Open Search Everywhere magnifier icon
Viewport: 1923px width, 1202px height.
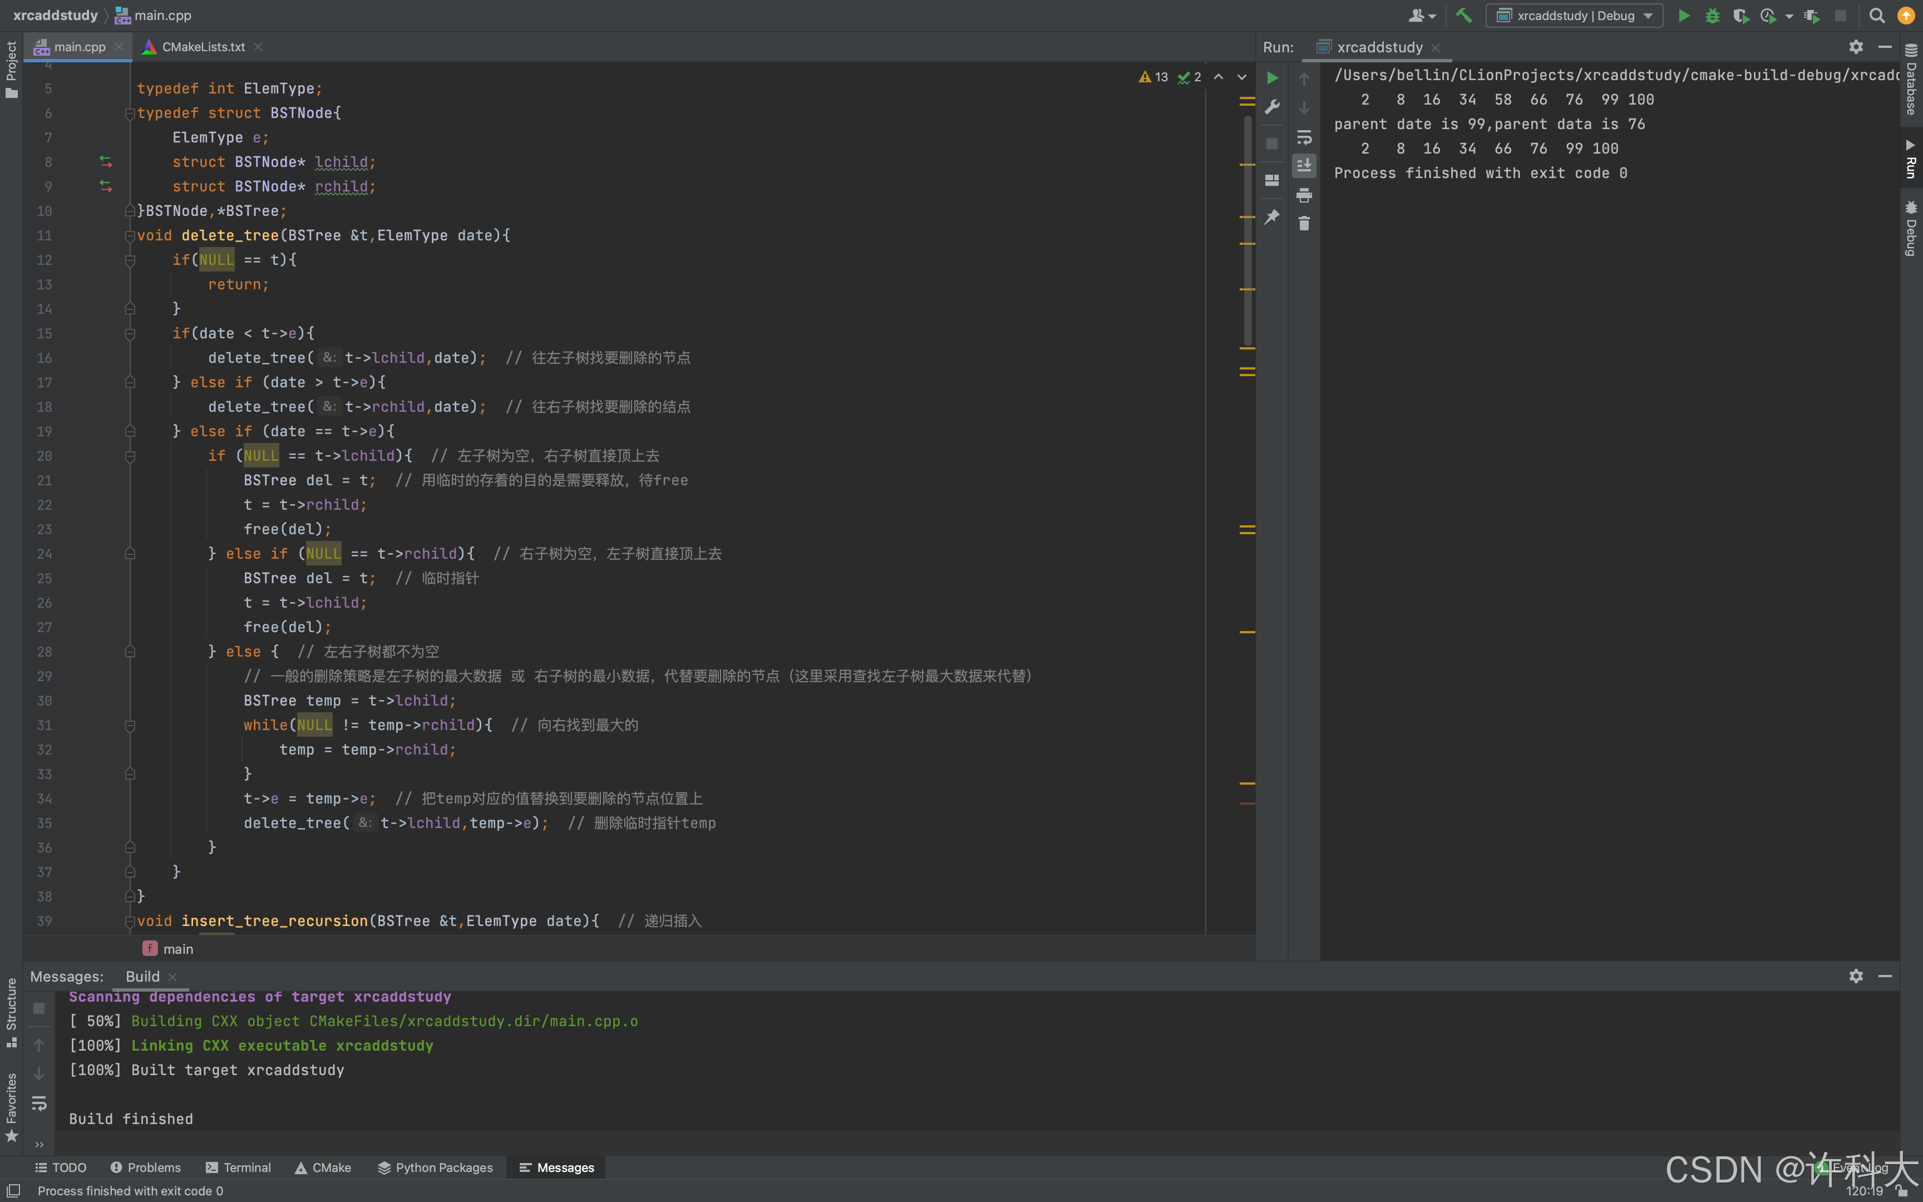click(x=1877, y=15)
